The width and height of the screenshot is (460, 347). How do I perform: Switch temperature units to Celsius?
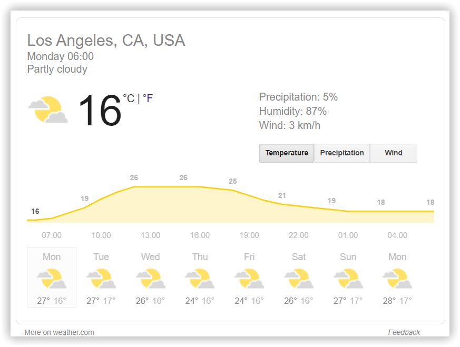(x=128, y=98)
